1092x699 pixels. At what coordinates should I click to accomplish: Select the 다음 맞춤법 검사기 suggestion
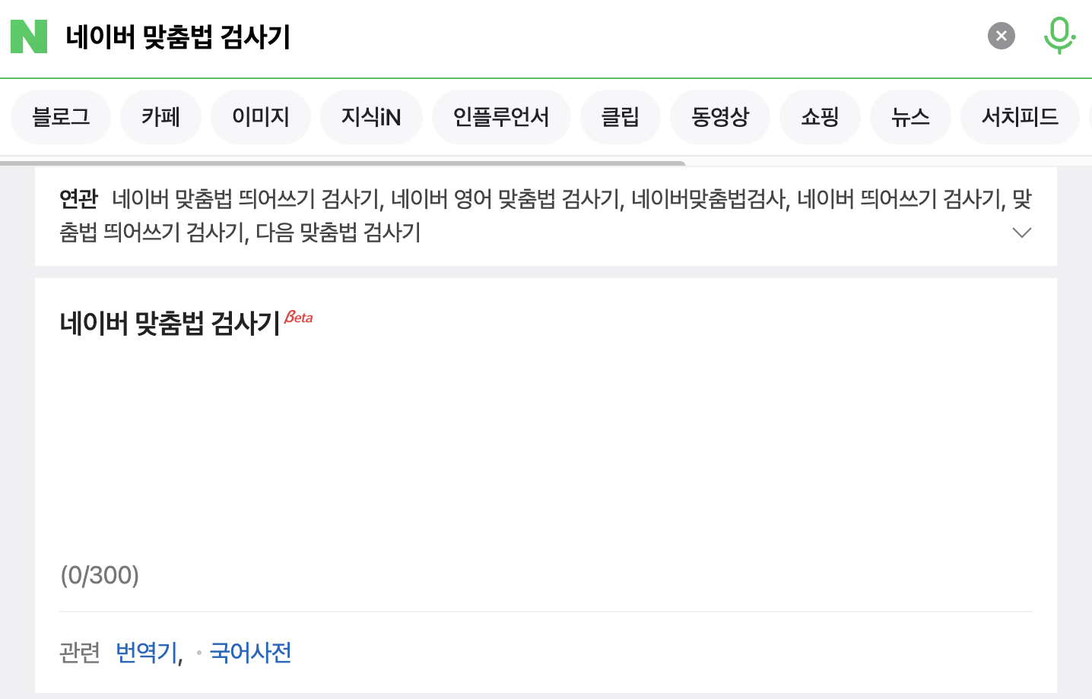[337, 232]
